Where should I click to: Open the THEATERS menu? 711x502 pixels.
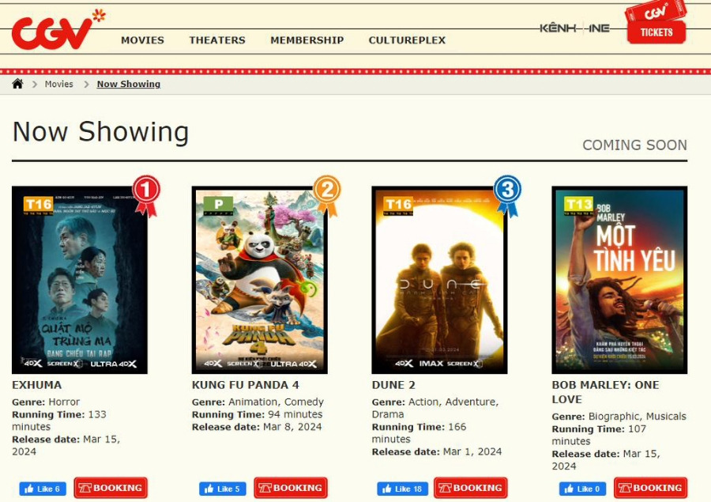pyautogui.click(x=217, y=40)
